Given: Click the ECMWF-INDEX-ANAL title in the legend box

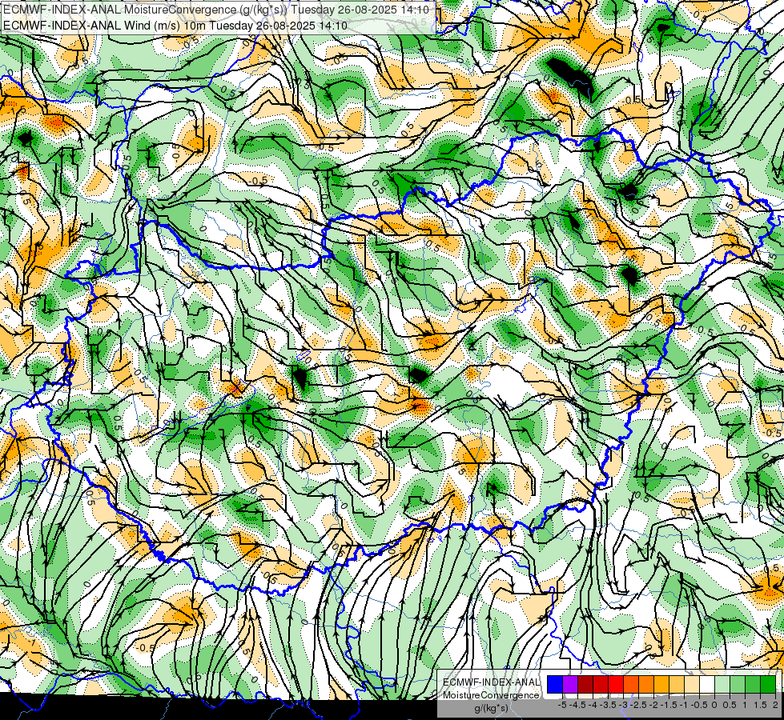Looking at the screenshot, I should pyautogui.click(x=492, y=682).
